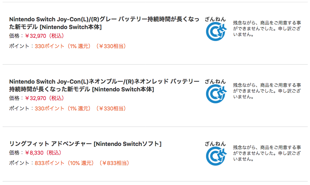
Task: Click 833ポイント (10% 還元) text
Action: coord(64,163)
